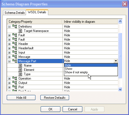
Task: Close the Schema Diagram Properties dialog
Action: (125, 4)
